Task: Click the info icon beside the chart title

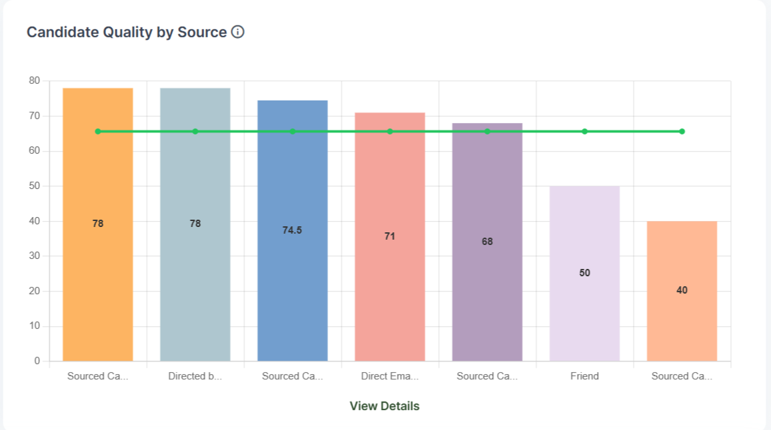Action: click(237, 32)
